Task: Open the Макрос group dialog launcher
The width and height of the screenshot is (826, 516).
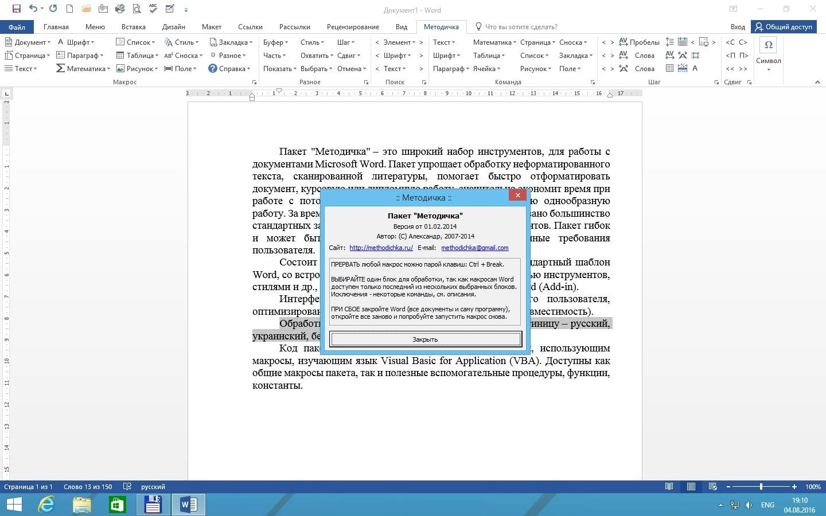Action: coord(254,83)
